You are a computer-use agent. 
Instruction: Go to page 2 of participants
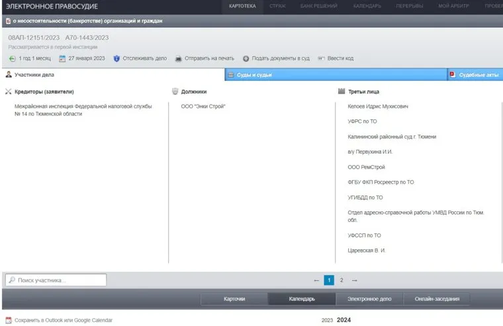[342, 280]
